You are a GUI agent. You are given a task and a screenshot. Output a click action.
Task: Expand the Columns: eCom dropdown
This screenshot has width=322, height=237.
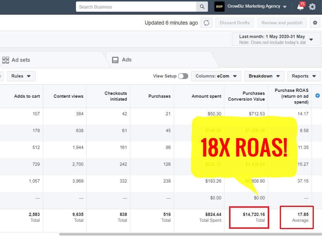(216, 76)
